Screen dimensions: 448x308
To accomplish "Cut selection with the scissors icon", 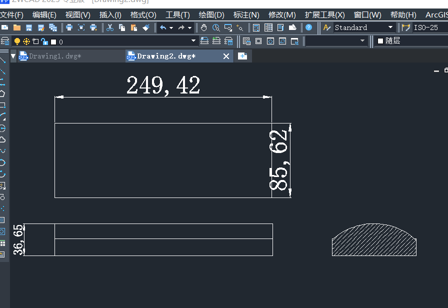I will [x=109, y=27].
